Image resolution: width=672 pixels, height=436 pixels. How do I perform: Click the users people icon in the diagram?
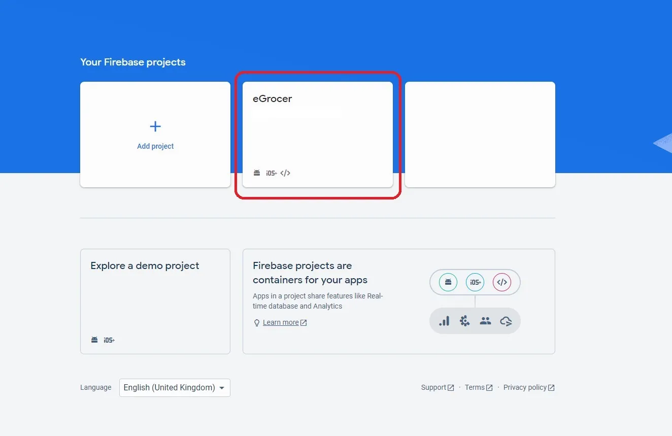point(485,321)
